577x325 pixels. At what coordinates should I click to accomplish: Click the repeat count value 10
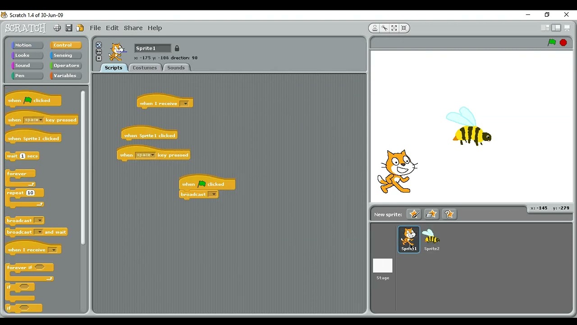tap(30, 193)
